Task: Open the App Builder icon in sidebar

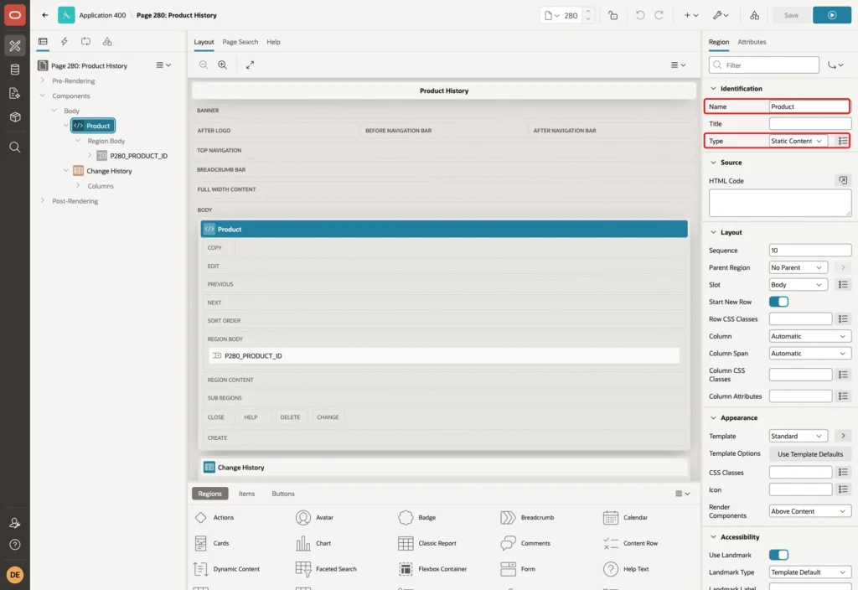Action: point(15,46)
